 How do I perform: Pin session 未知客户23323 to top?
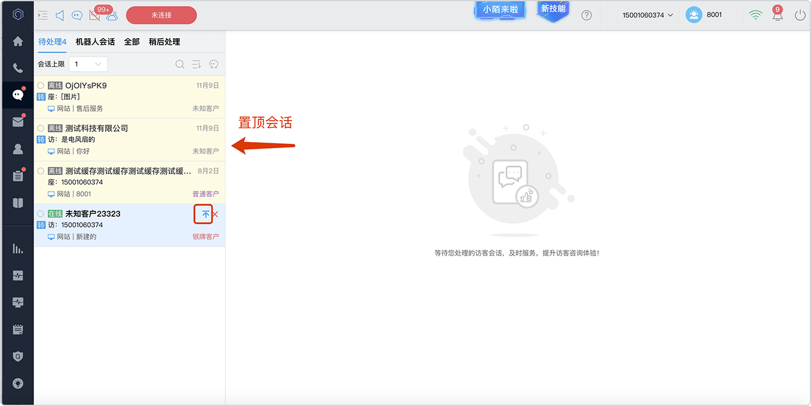coord(205,214)
